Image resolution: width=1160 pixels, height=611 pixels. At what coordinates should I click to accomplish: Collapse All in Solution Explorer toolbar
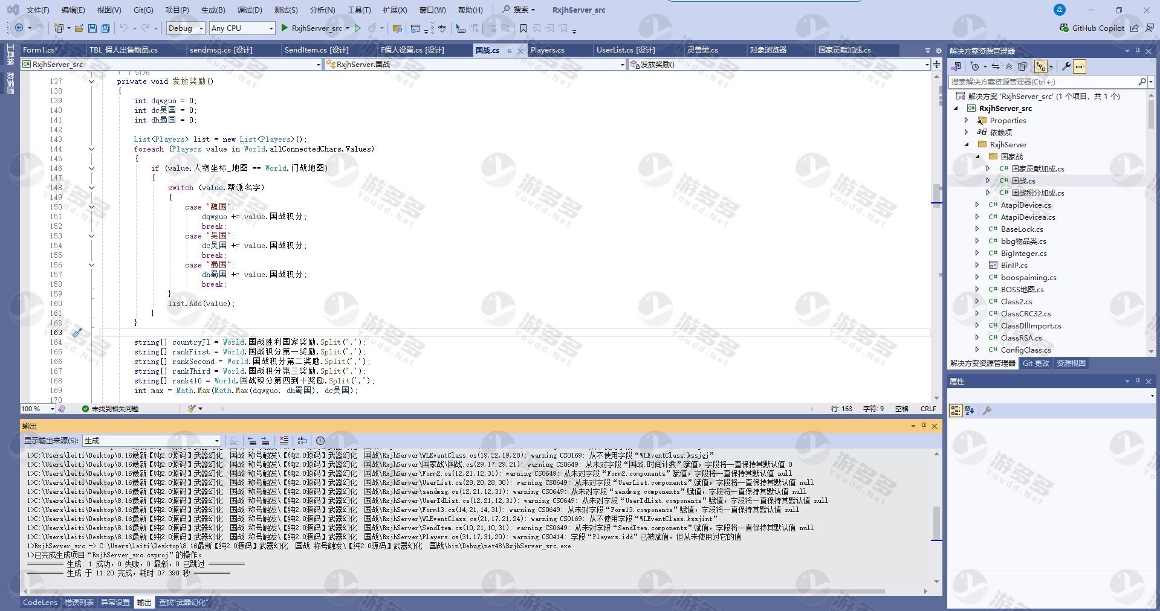(1008, 66)
